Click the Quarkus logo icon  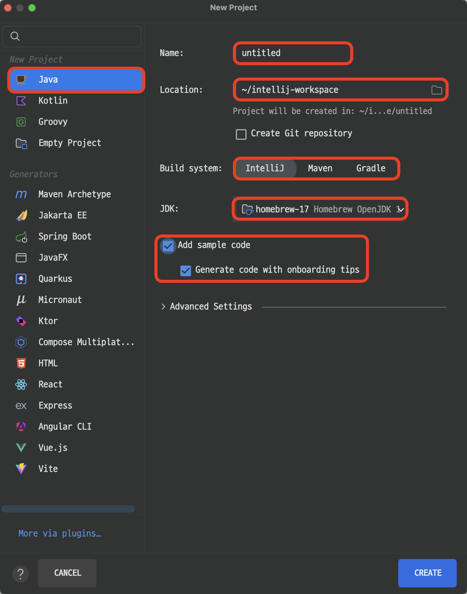21,279
